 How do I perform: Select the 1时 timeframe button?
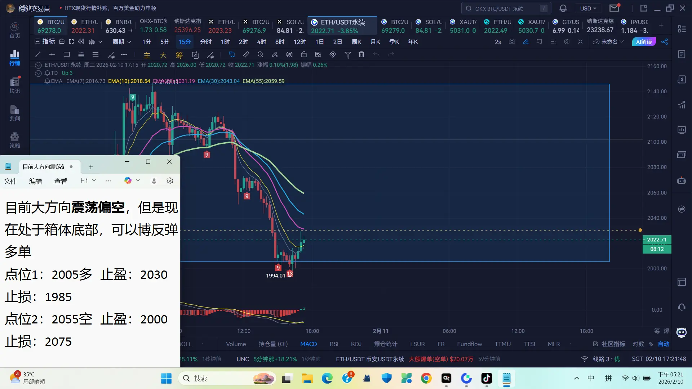coord(225,42)
